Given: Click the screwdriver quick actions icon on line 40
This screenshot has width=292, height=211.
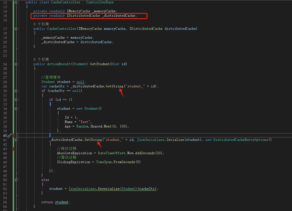Looking at the screenshot, I should coord(9,136).
